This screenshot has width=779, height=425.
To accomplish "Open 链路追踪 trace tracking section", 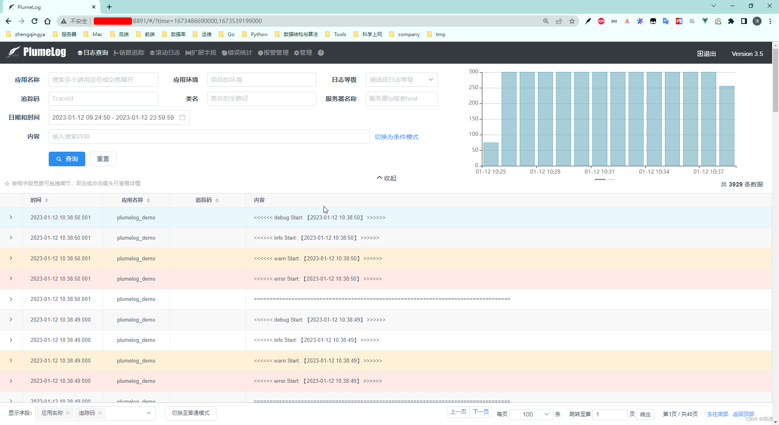I will click(129, 53).
